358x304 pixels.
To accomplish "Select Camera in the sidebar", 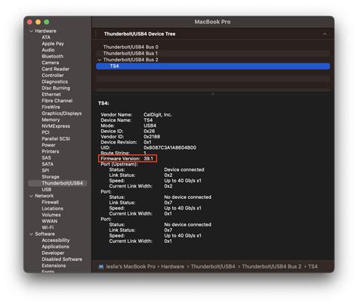I will coord(51,63).
